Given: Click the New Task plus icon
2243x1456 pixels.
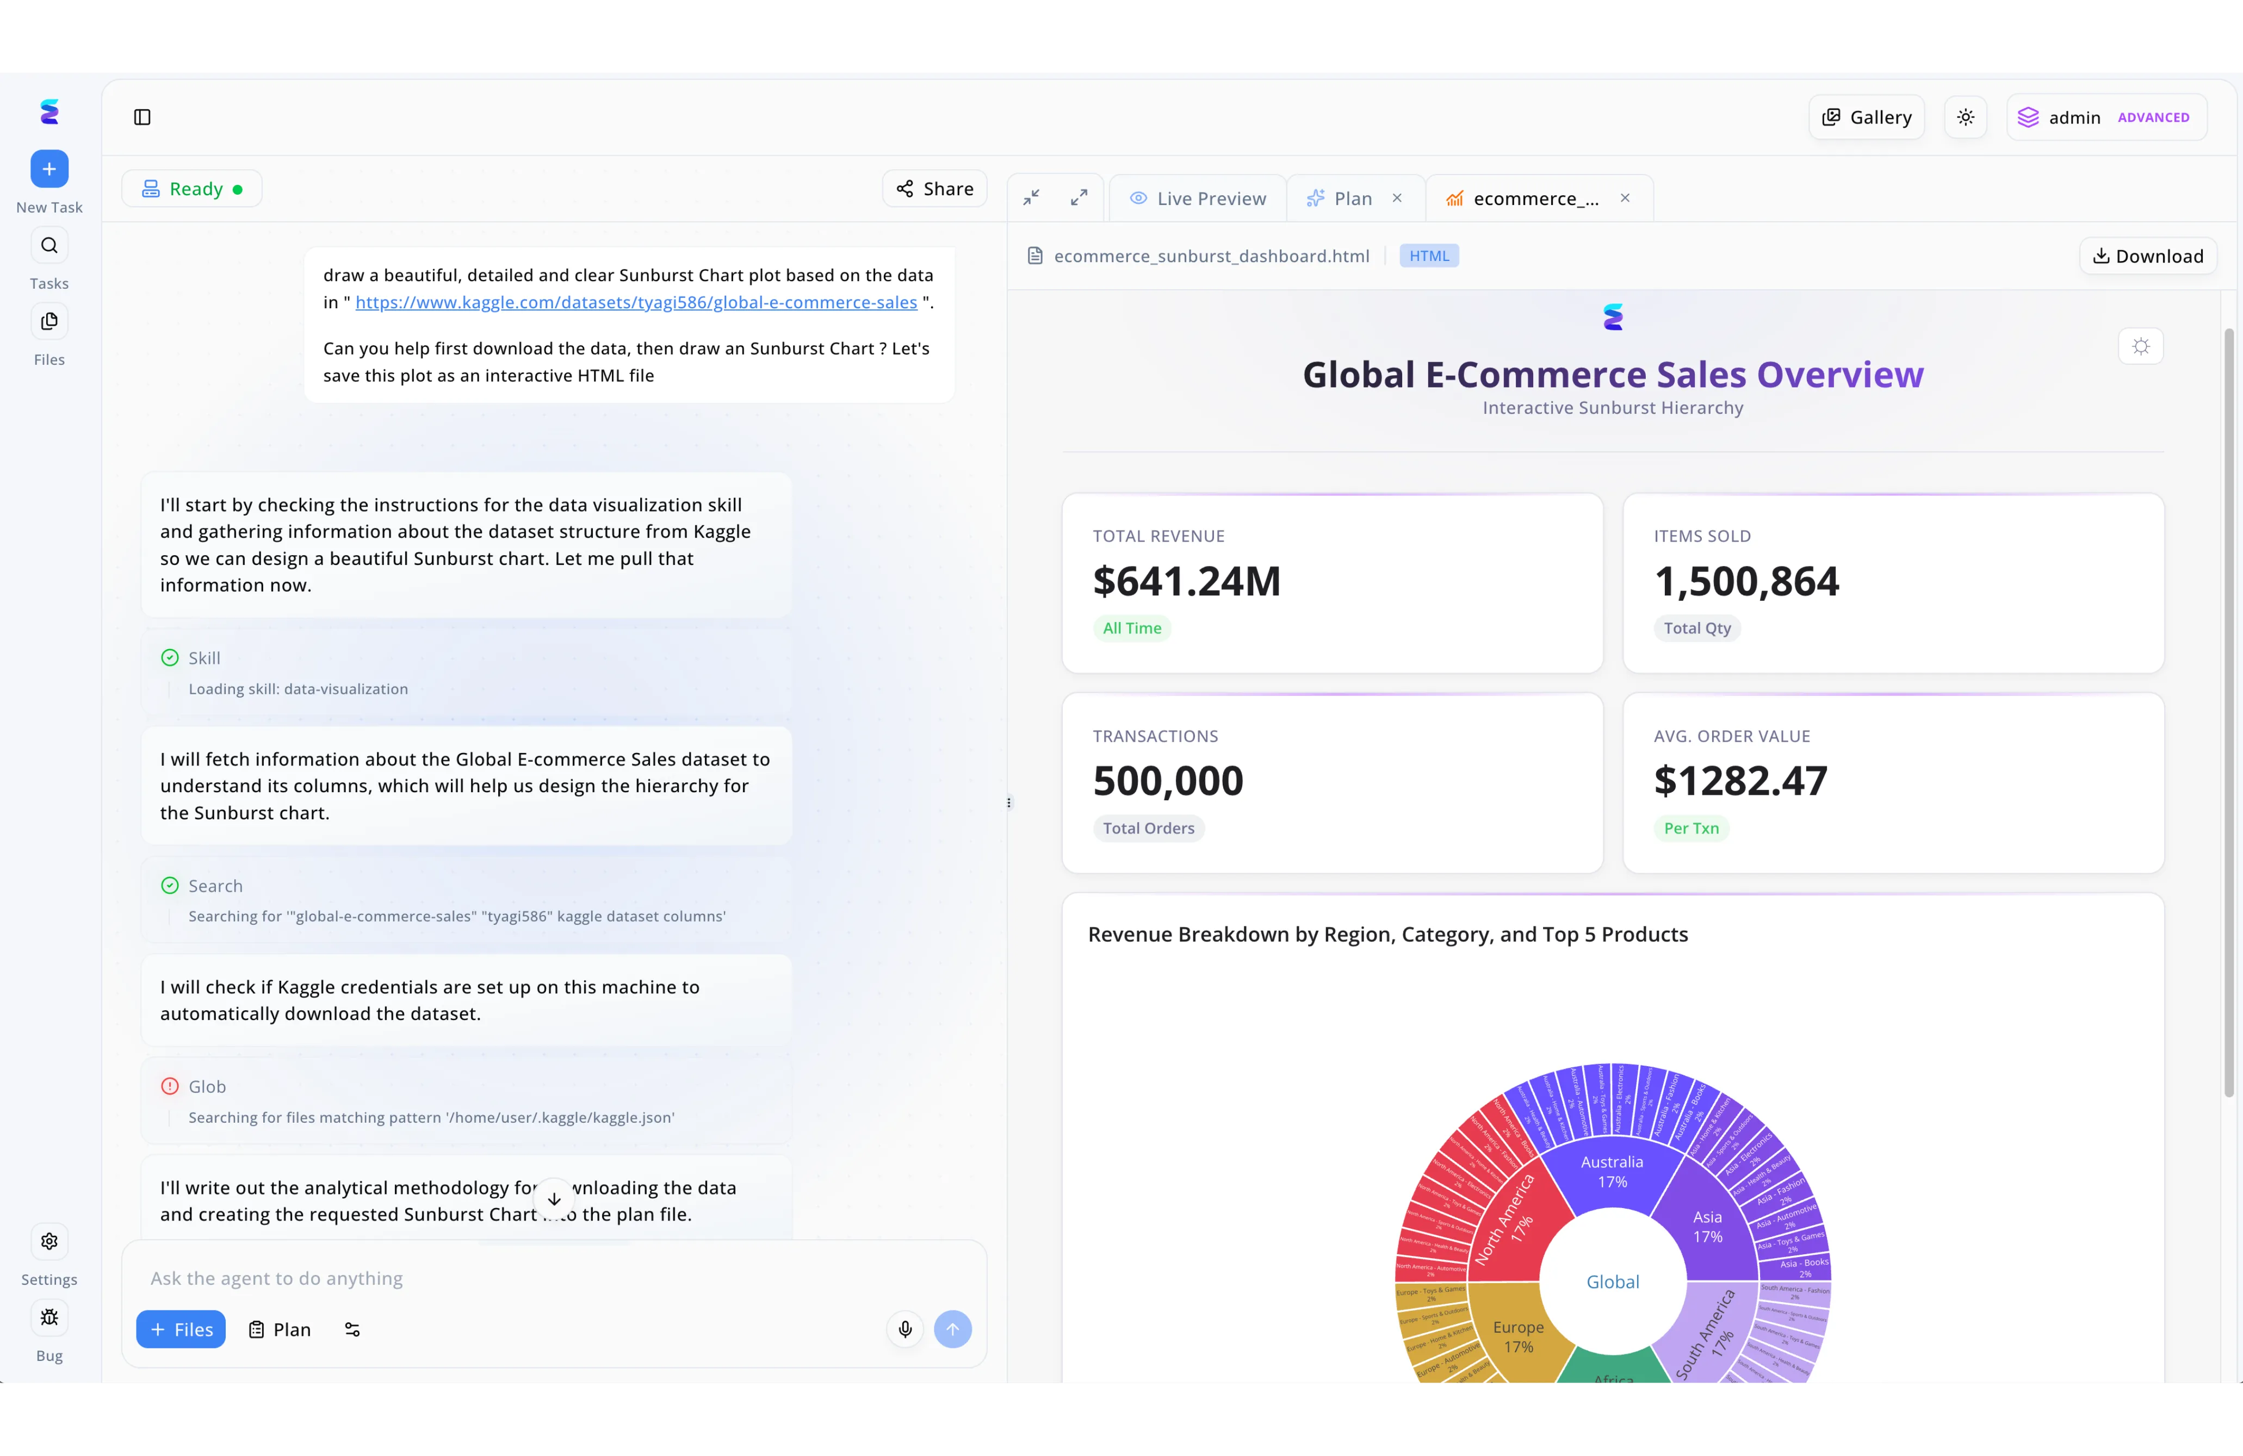Looking at the screenshot, I should (x=49, y=170).
